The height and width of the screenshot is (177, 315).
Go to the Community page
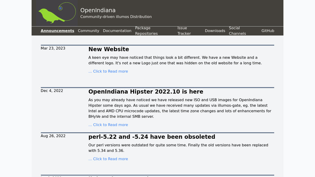(x=88, y=31)
